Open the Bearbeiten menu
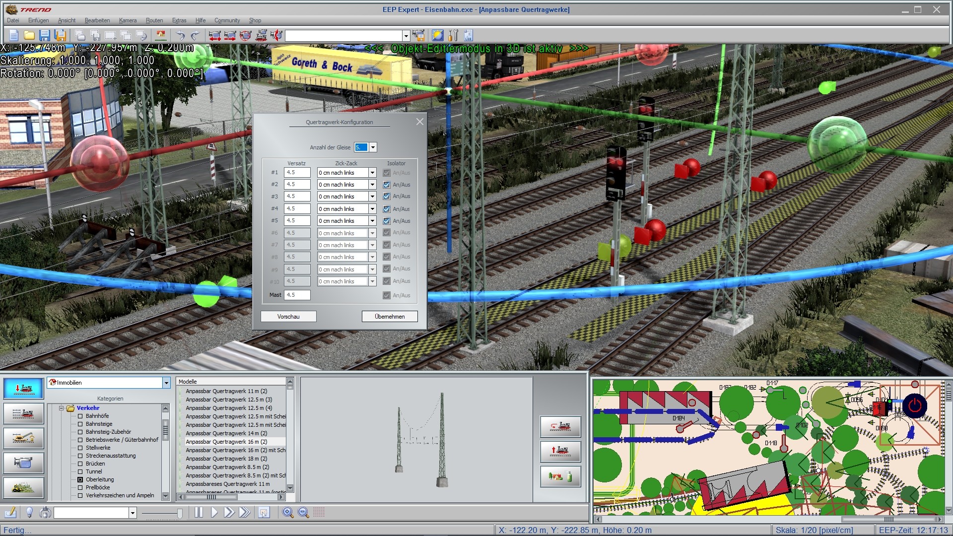The height and width of the screenshot is (536, 953). [x=96, y=20]
